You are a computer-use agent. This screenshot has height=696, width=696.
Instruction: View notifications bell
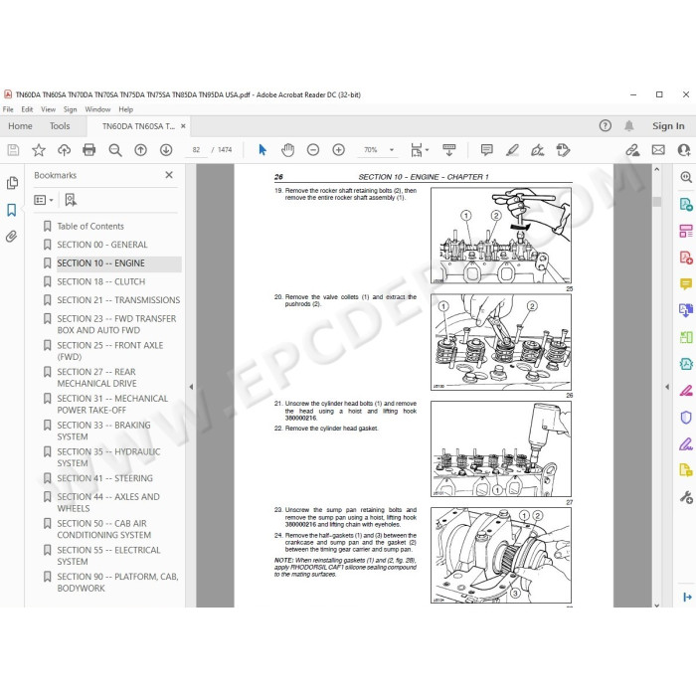[x=629, y=126]
